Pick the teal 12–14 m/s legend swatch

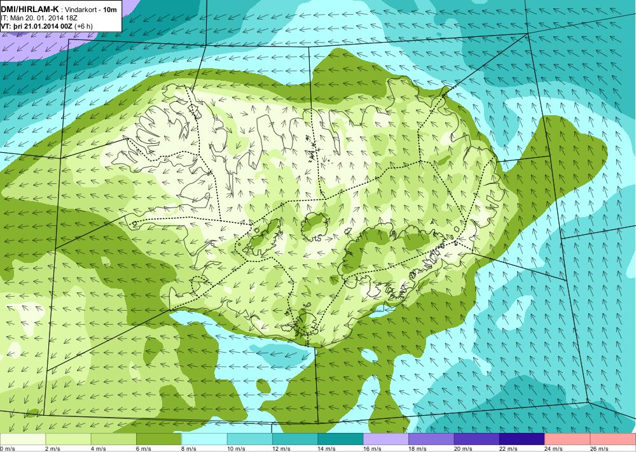pyautogui.click(x=295, y=439)
